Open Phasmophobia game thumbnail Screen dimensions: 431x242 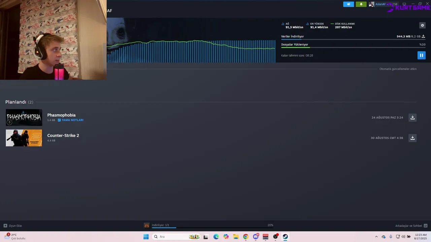click(24, 117)
